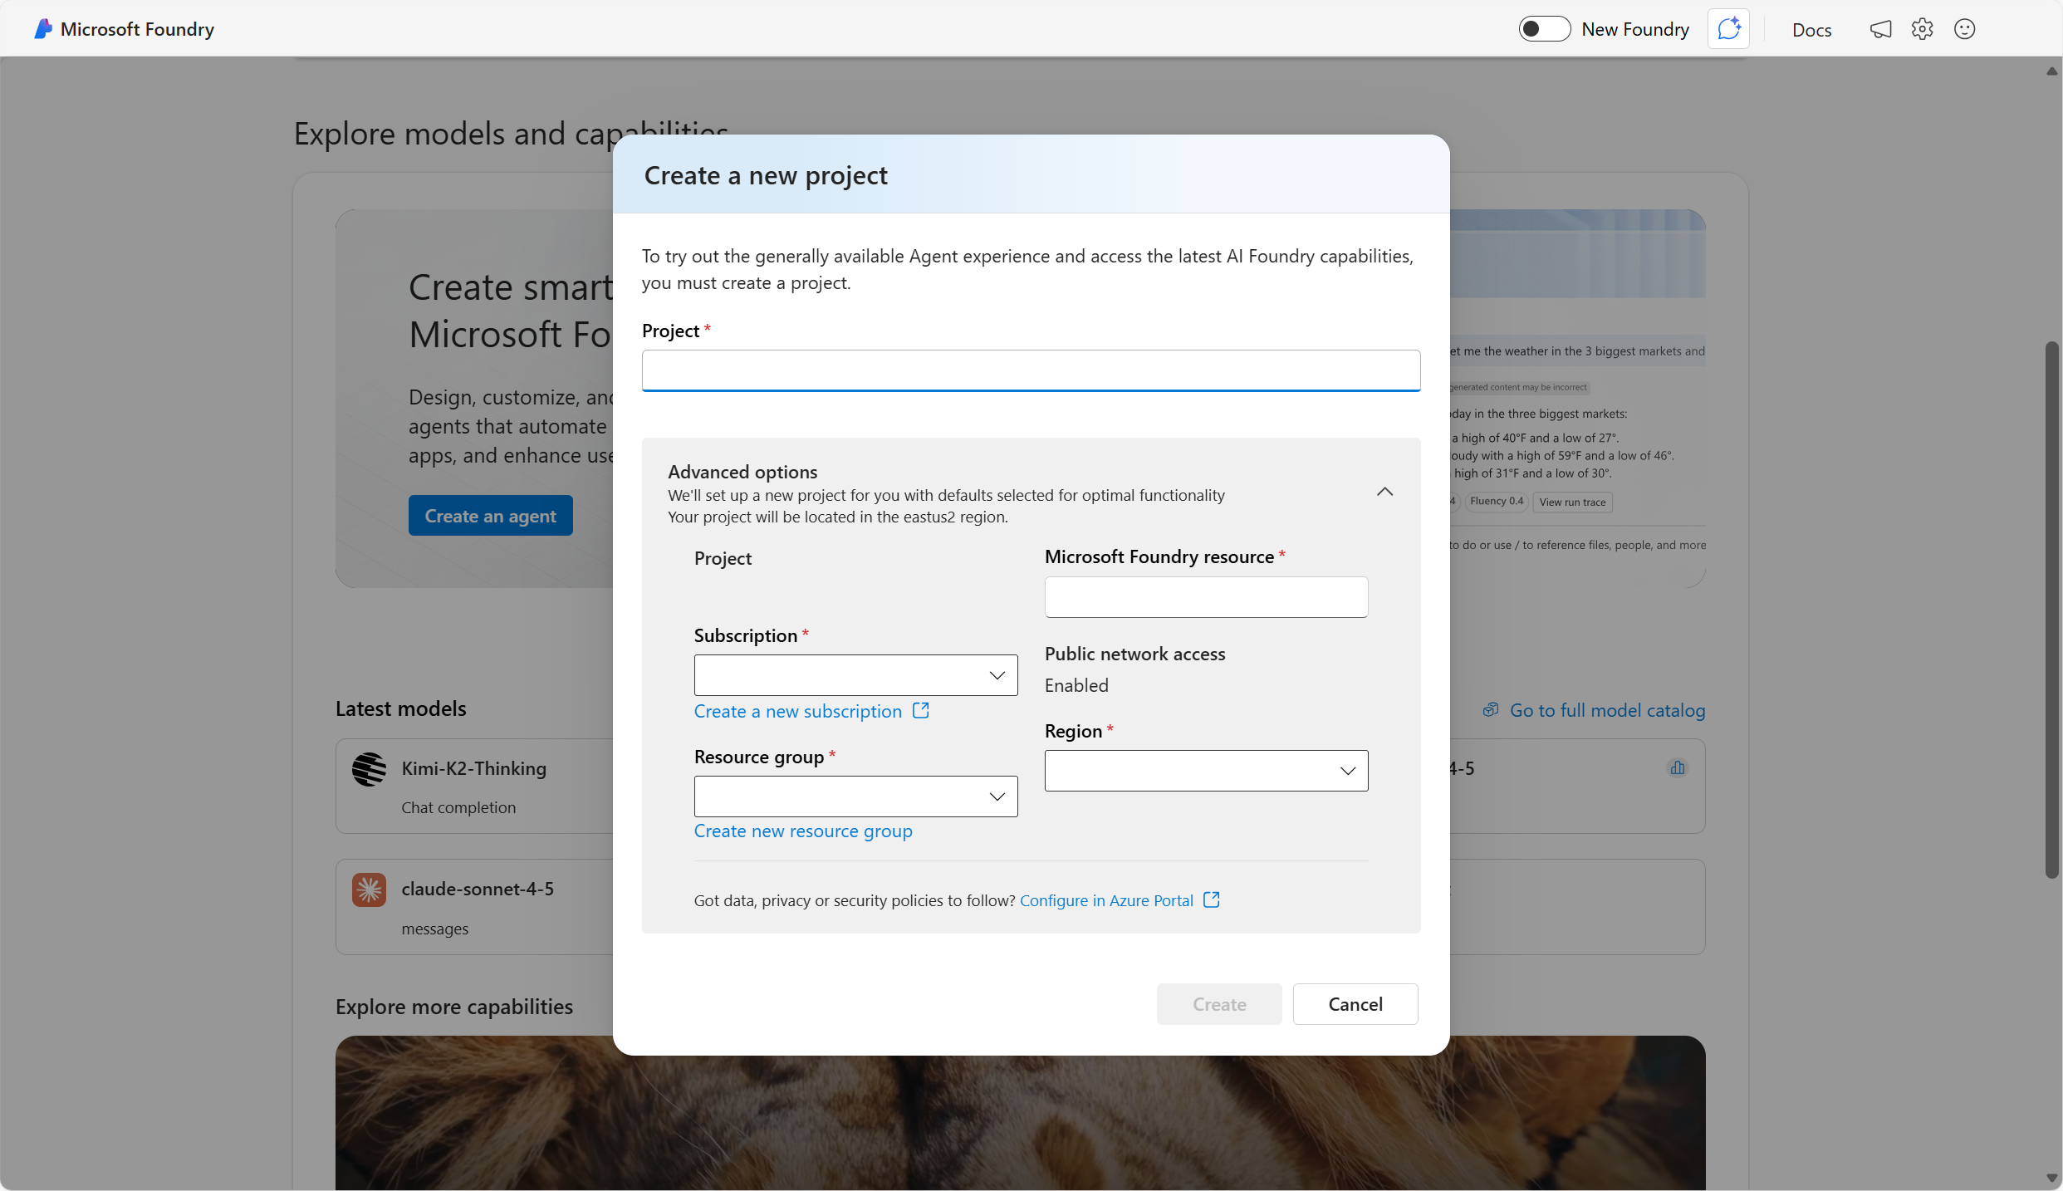Select the Kimi-K2-Thinking model icon

point(369,768)
